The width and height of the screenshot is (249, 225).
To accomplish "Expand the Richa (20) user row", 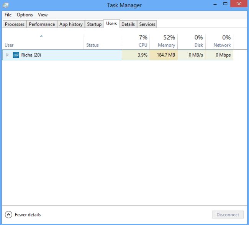I will pos(7,55).
